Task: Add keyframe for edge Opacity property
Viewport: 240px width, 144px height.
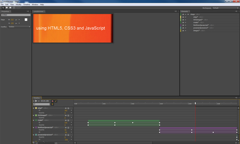Action: 71,113
